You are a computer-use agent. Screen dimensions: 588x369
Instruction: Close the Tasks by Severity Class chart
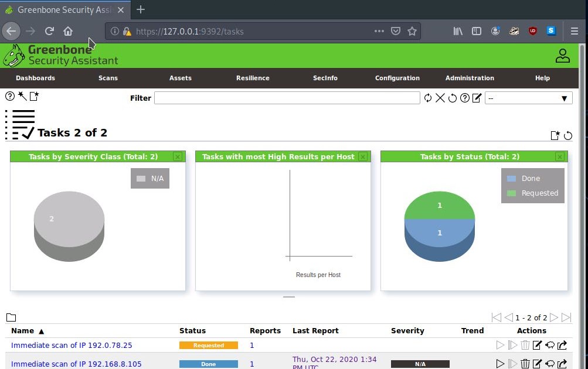178,156
